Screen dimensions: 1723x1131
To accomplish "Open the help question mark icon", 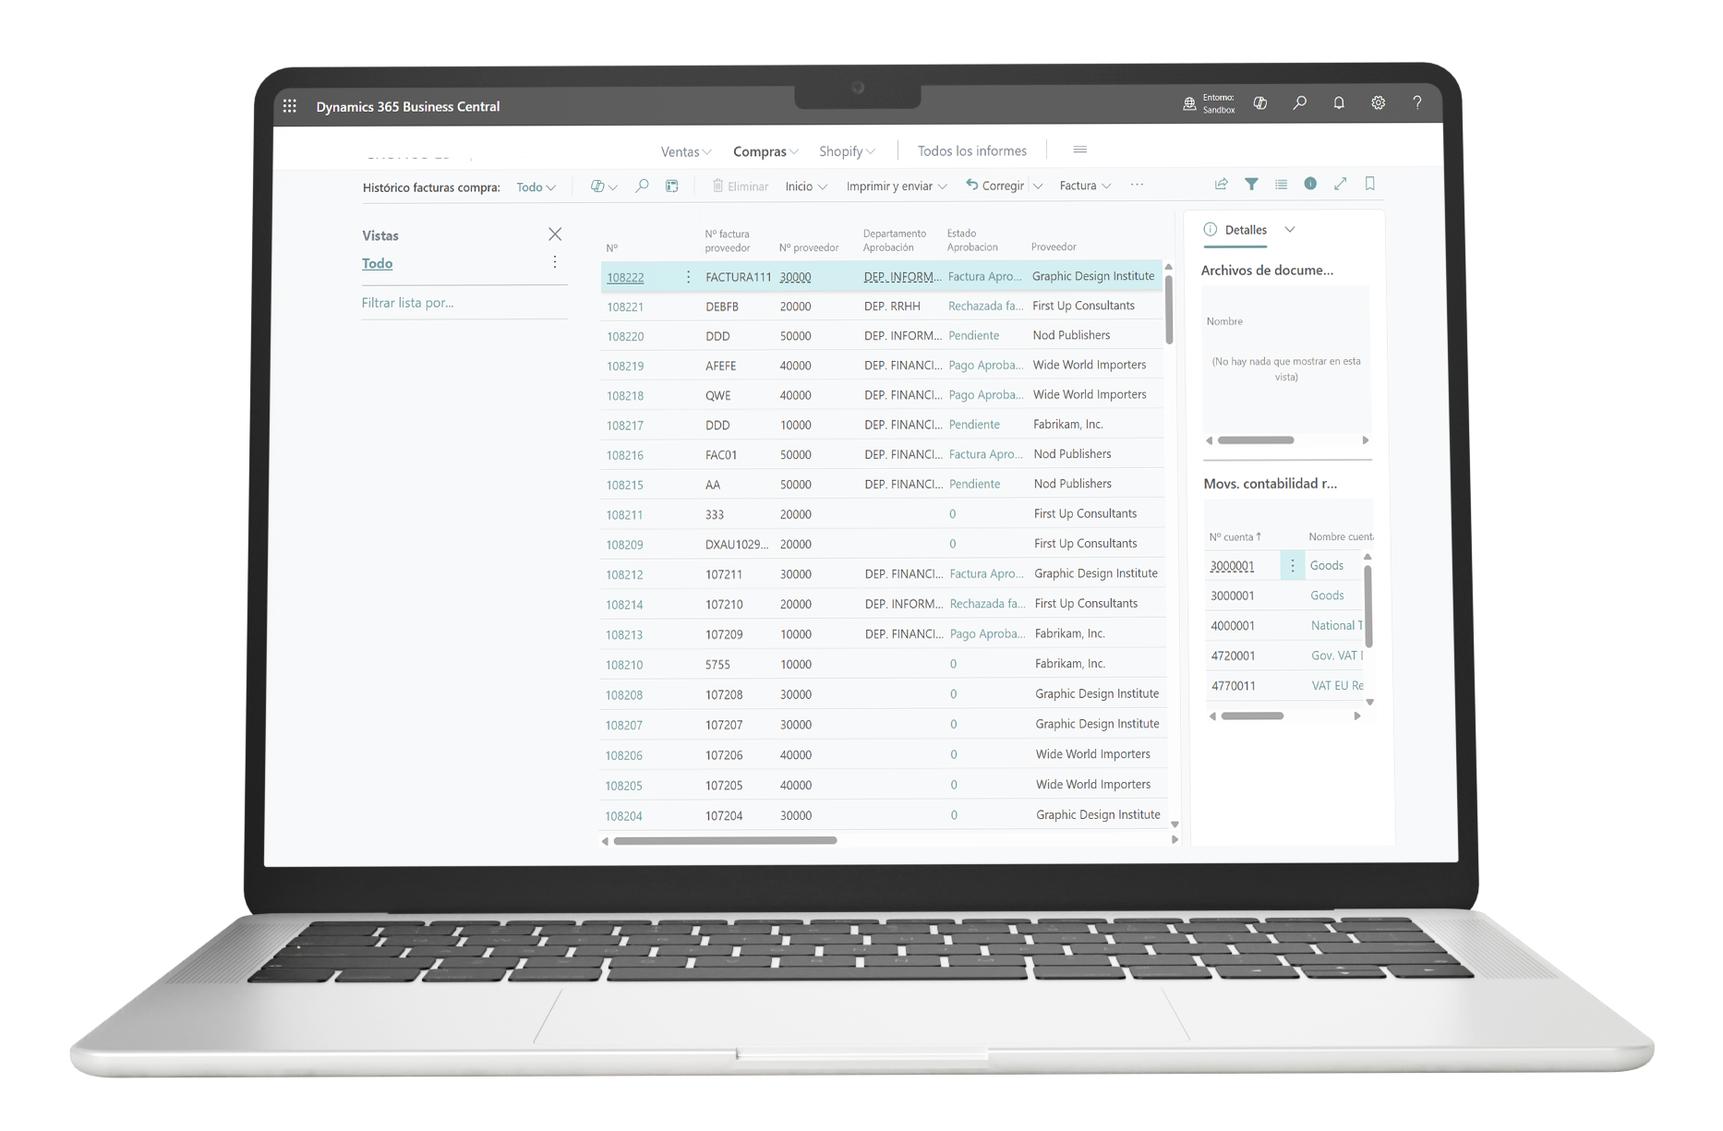I will pos(1416,103).
